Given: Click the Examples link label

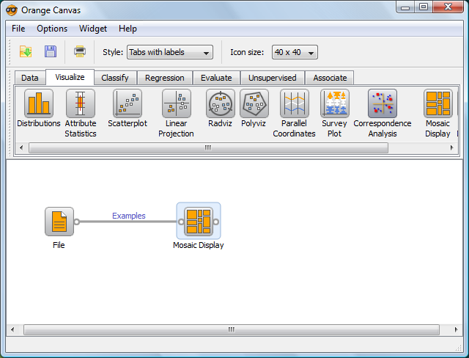Looking at the screenshot, I should click(x=129, y=216).
